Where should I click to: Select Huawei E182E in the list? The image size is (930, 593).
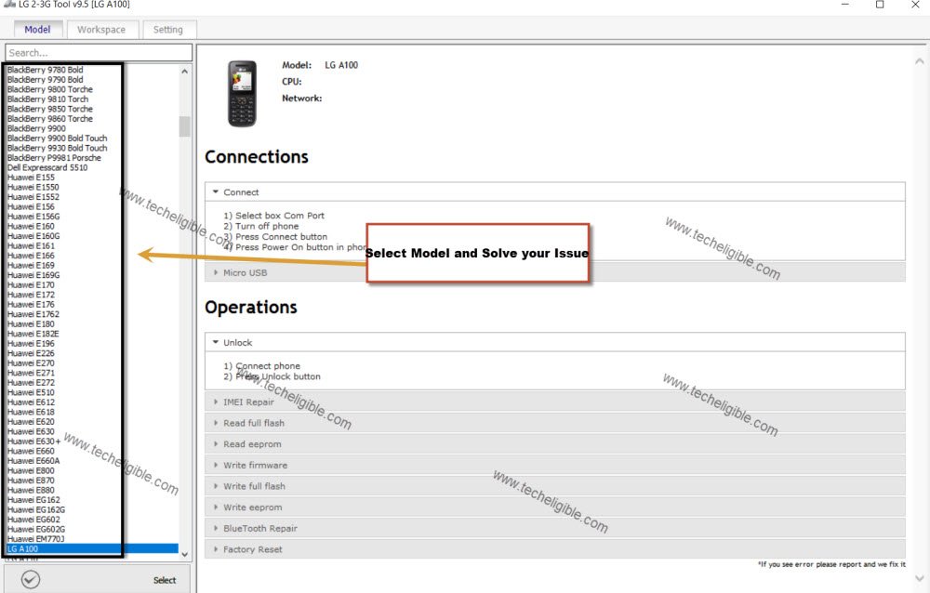click(33, 334)
